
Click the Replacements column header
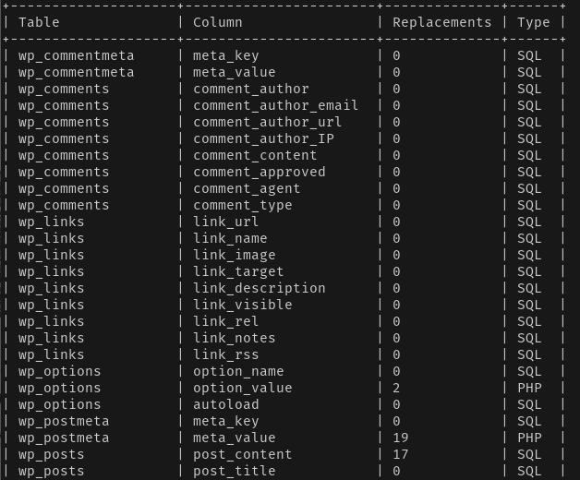pyautogui.click(x=442, y=22)
